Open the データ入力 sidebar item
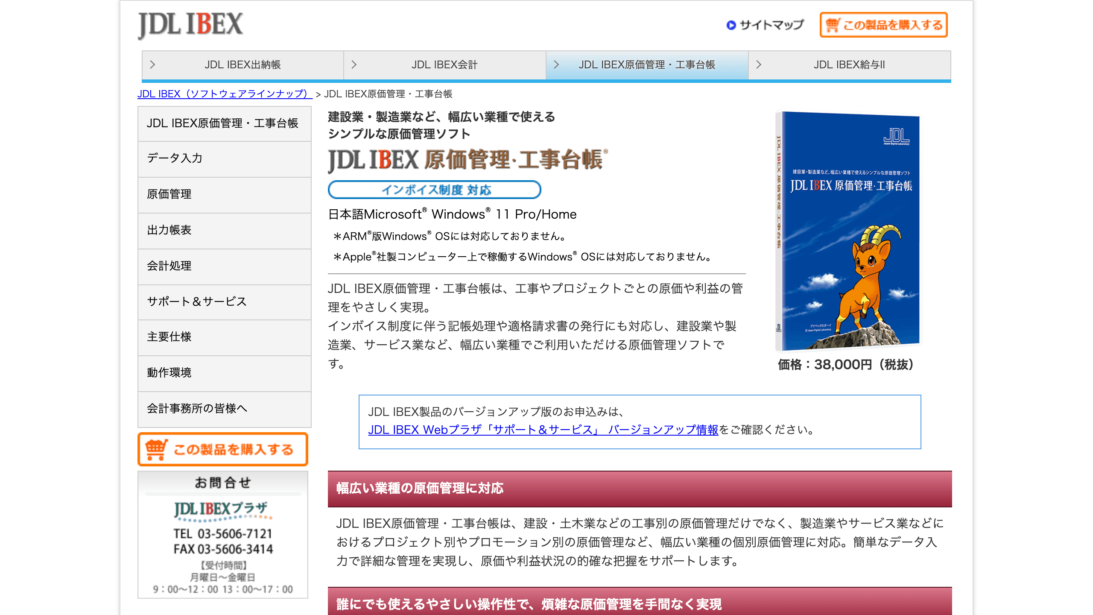The image size is (1093, 615). pyautogui.click(x=225, y=158)
